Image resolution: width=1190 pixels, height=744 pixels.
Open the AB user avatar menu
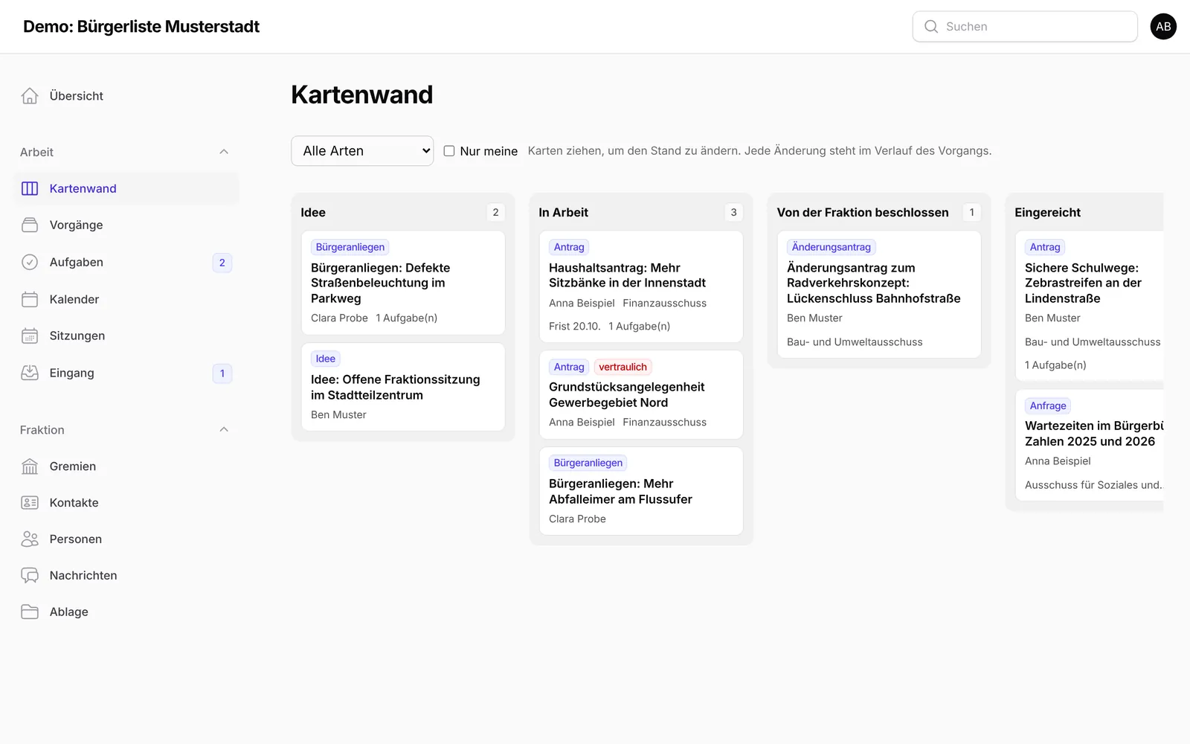click(1163, 27)
